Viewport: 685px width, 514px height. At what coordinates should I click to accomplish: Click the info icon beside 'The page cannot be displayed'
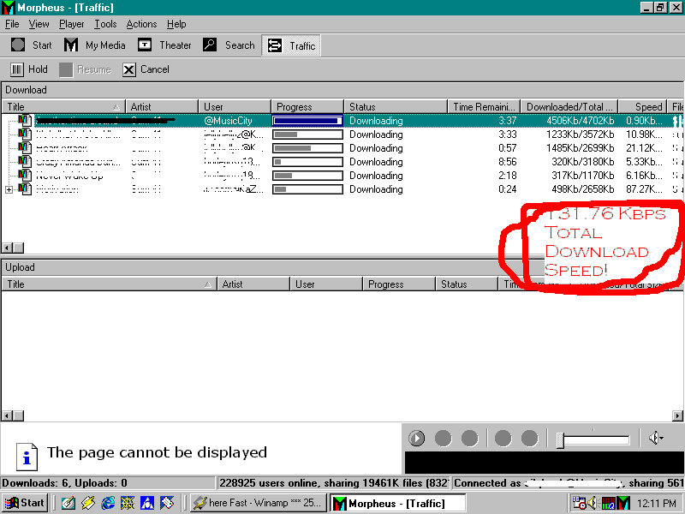tap(27, 457)
